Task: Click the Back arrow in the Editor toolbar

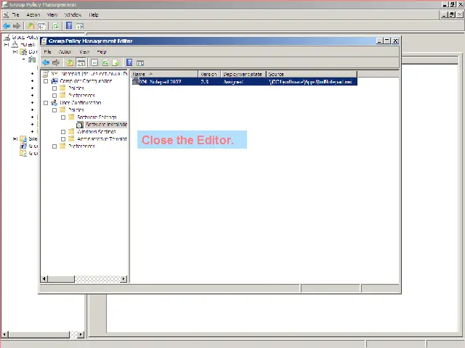Action: (x=46, y=63)
